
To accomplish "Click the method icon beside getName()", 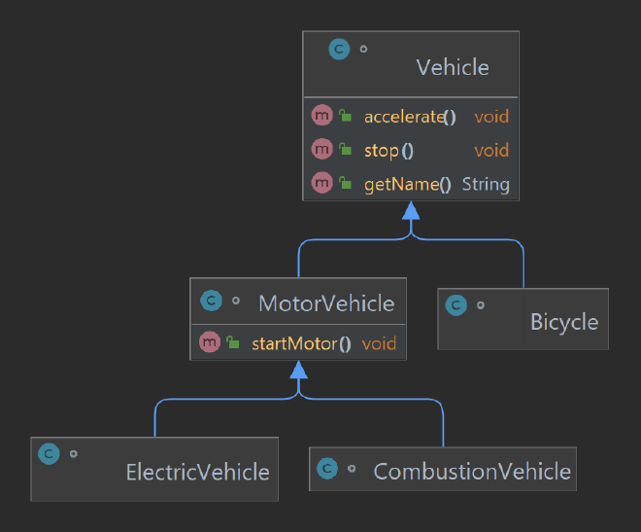I will point(321,182).
